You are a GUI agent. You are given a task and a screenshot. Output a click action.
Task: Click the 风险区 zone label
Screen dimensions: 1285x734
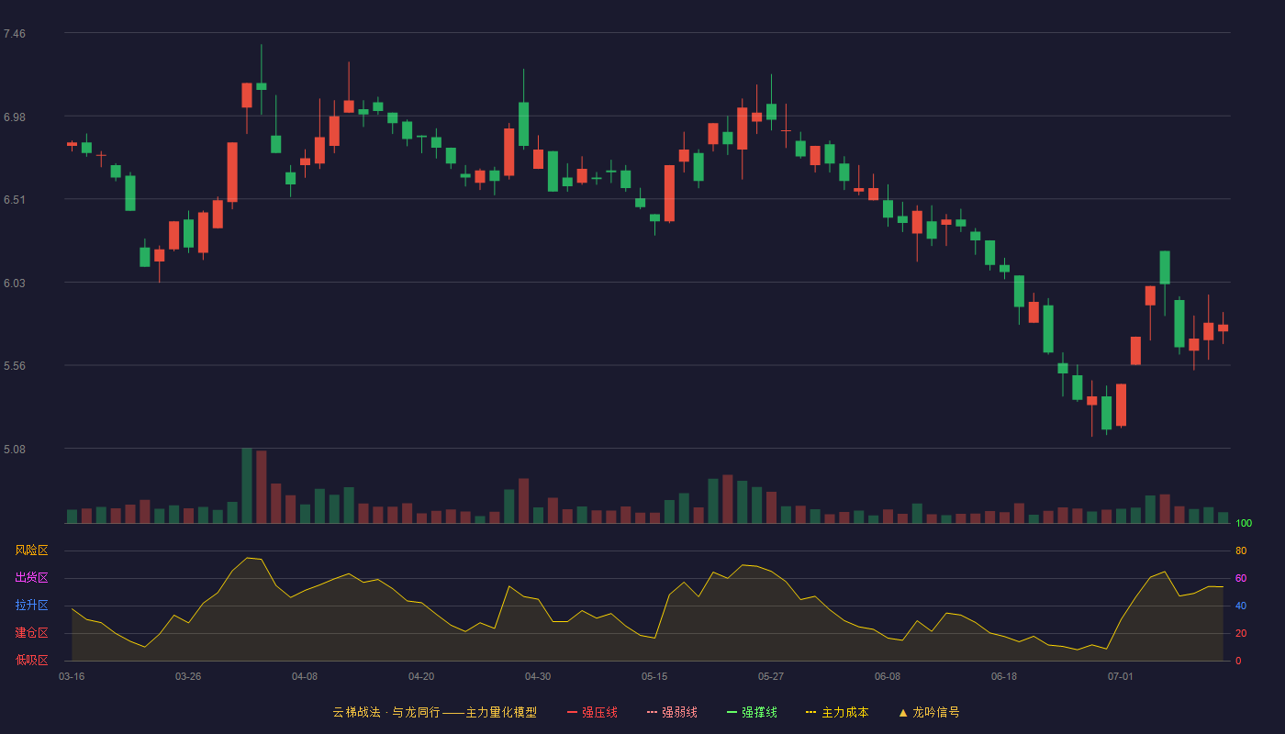click(31, 550)
